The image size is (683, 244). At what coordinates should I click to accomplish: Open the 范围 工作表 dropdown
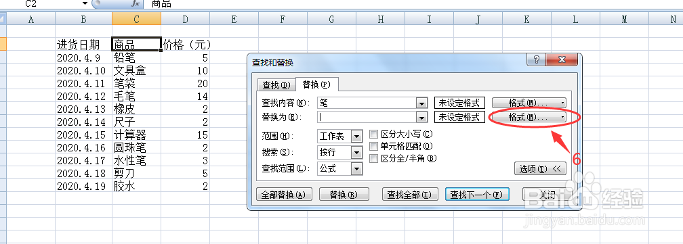356,137
